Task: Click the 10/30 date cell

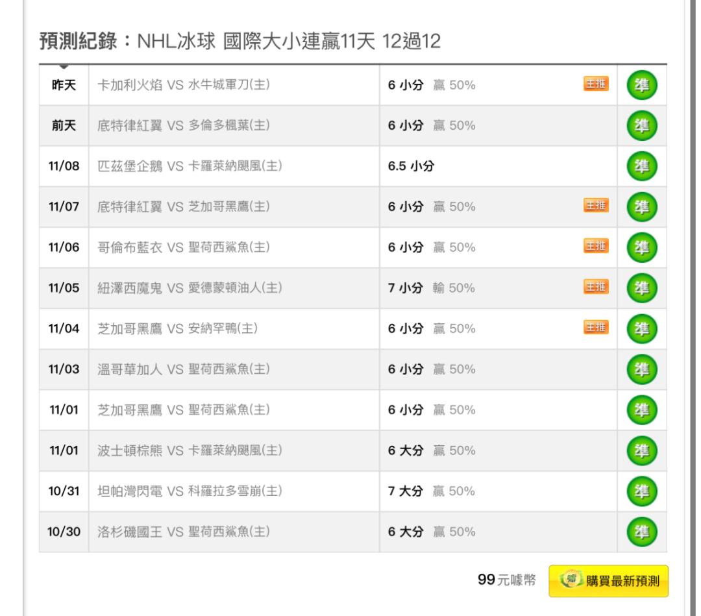Action: point(64,532)
